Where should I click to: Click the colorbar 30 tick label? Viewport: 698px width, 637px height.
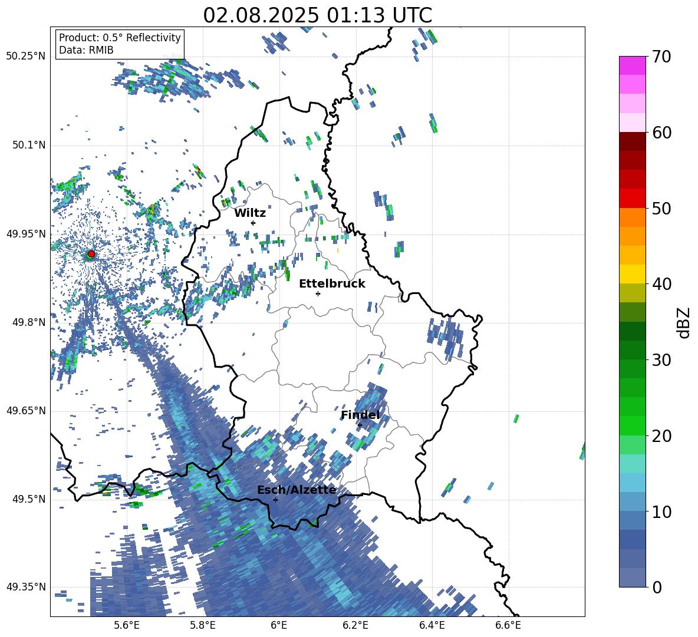click(661, 360)
